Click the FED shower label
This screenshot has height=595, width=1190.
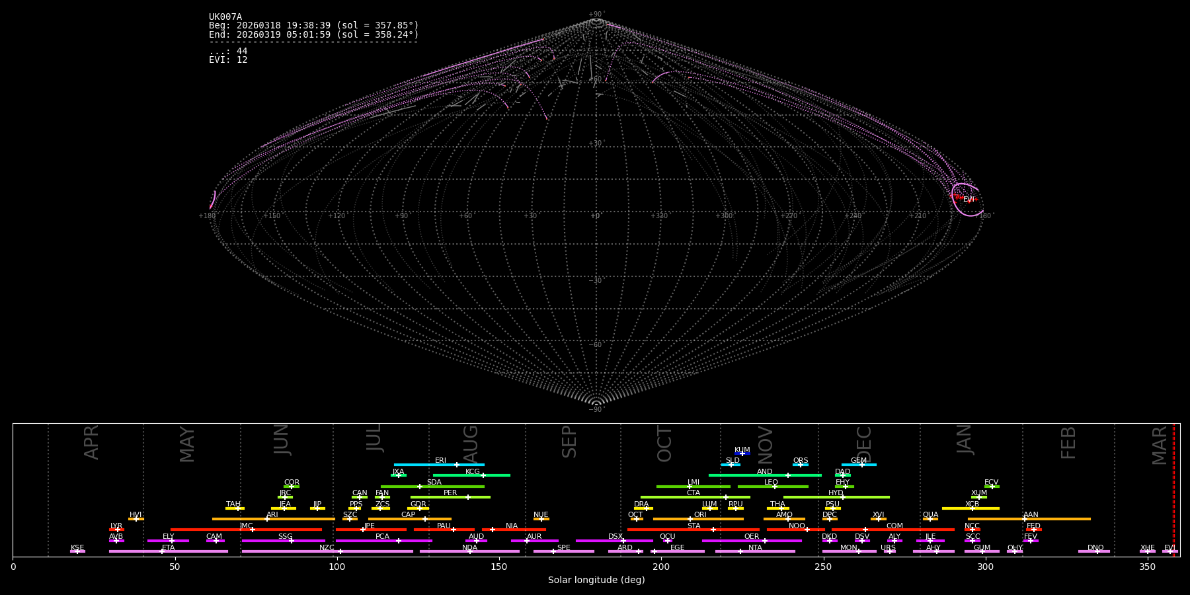click(1033, 526)
